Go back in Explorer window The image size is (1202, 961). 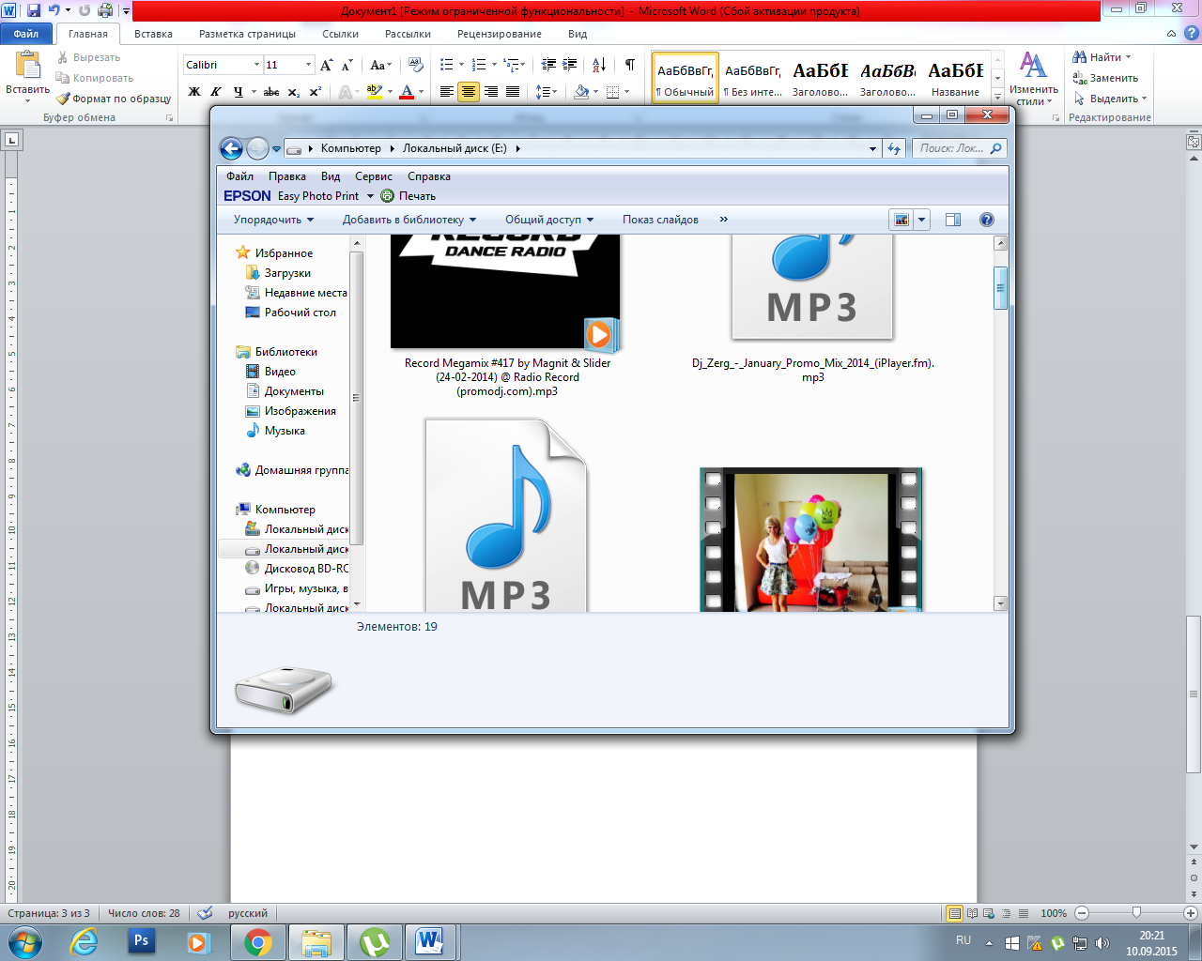(x=231, y=148)
